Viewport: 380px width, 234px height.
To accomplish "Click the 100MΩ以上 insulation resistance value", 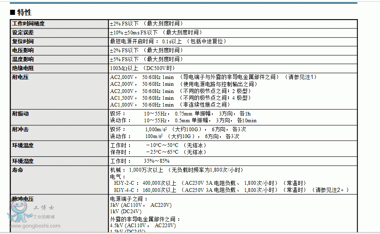I will 124,68.
